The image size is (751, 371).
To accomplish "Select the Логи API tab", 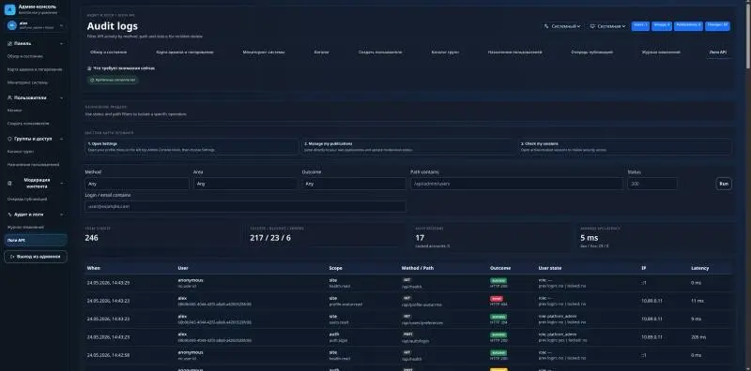I will click(x=717, y=52).
